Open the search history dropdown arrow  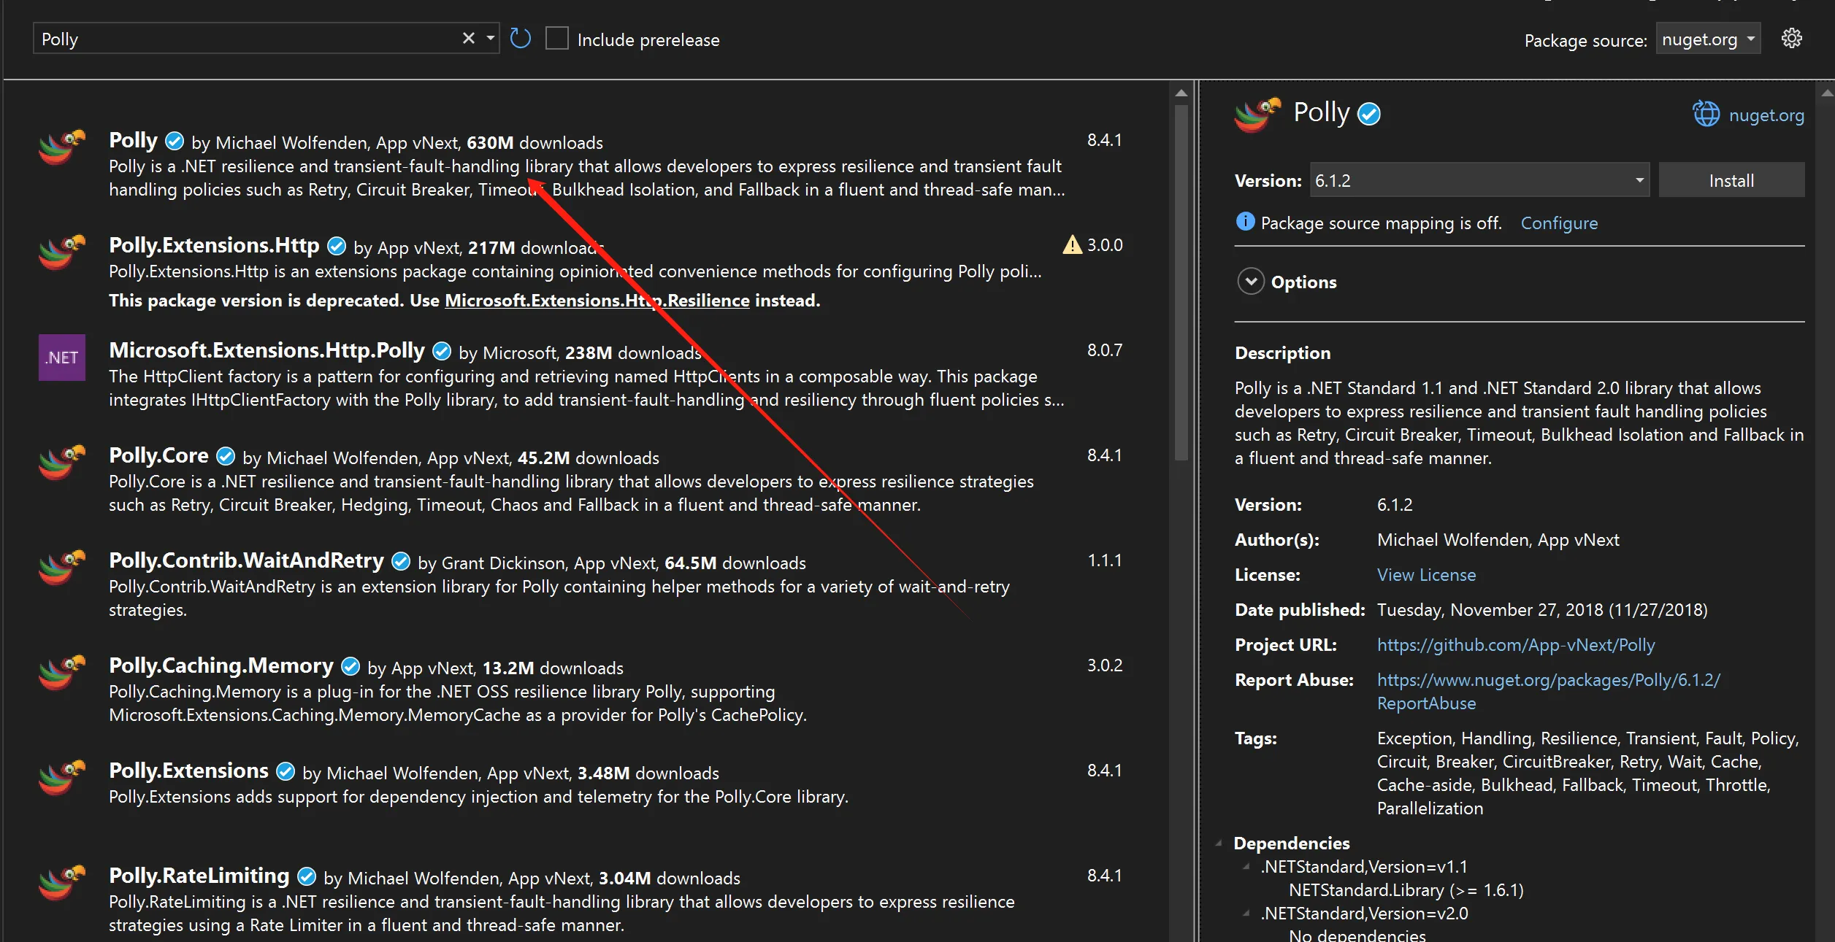pyautogui.click(x=491, y=39)
